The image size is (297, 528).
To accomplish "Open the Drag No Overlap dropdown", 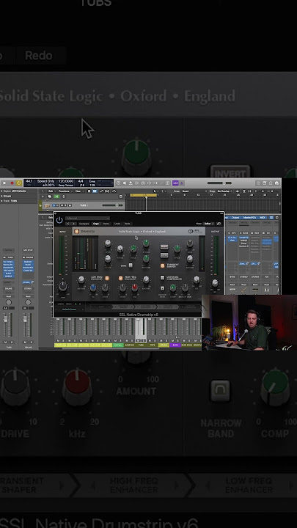I will [x=225, y=191].
